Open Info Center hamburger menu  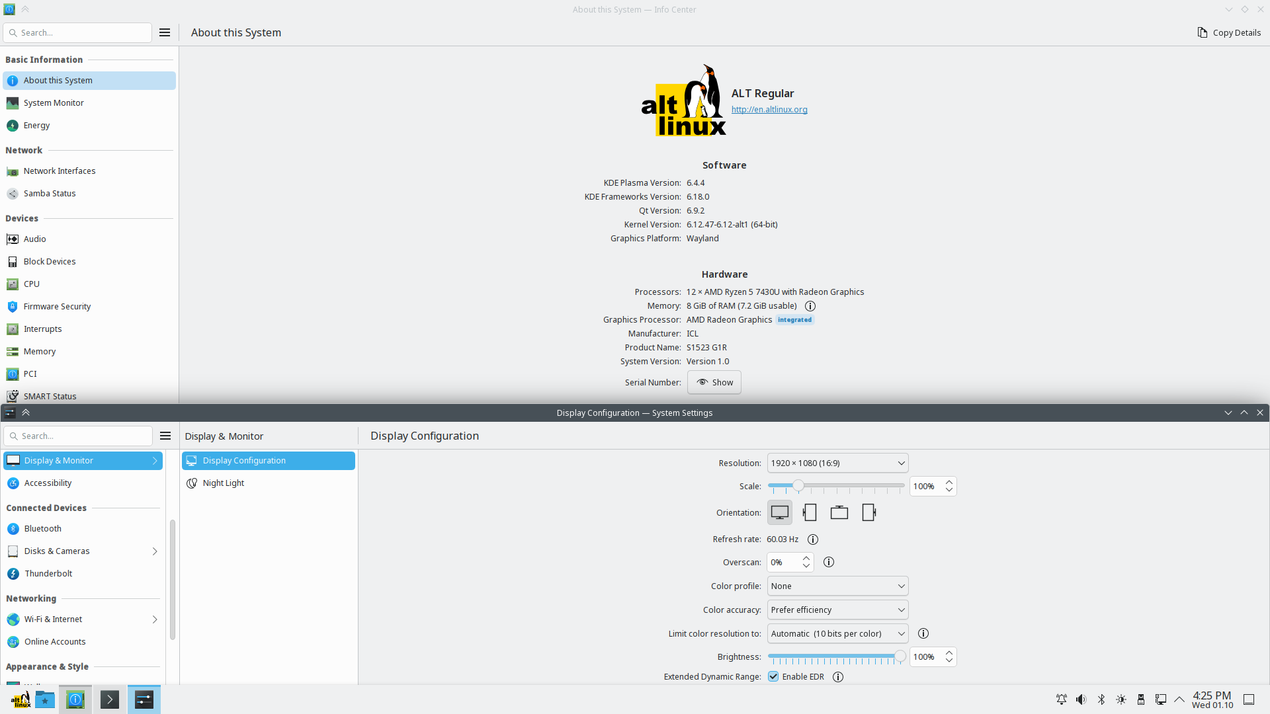(165, 32)
